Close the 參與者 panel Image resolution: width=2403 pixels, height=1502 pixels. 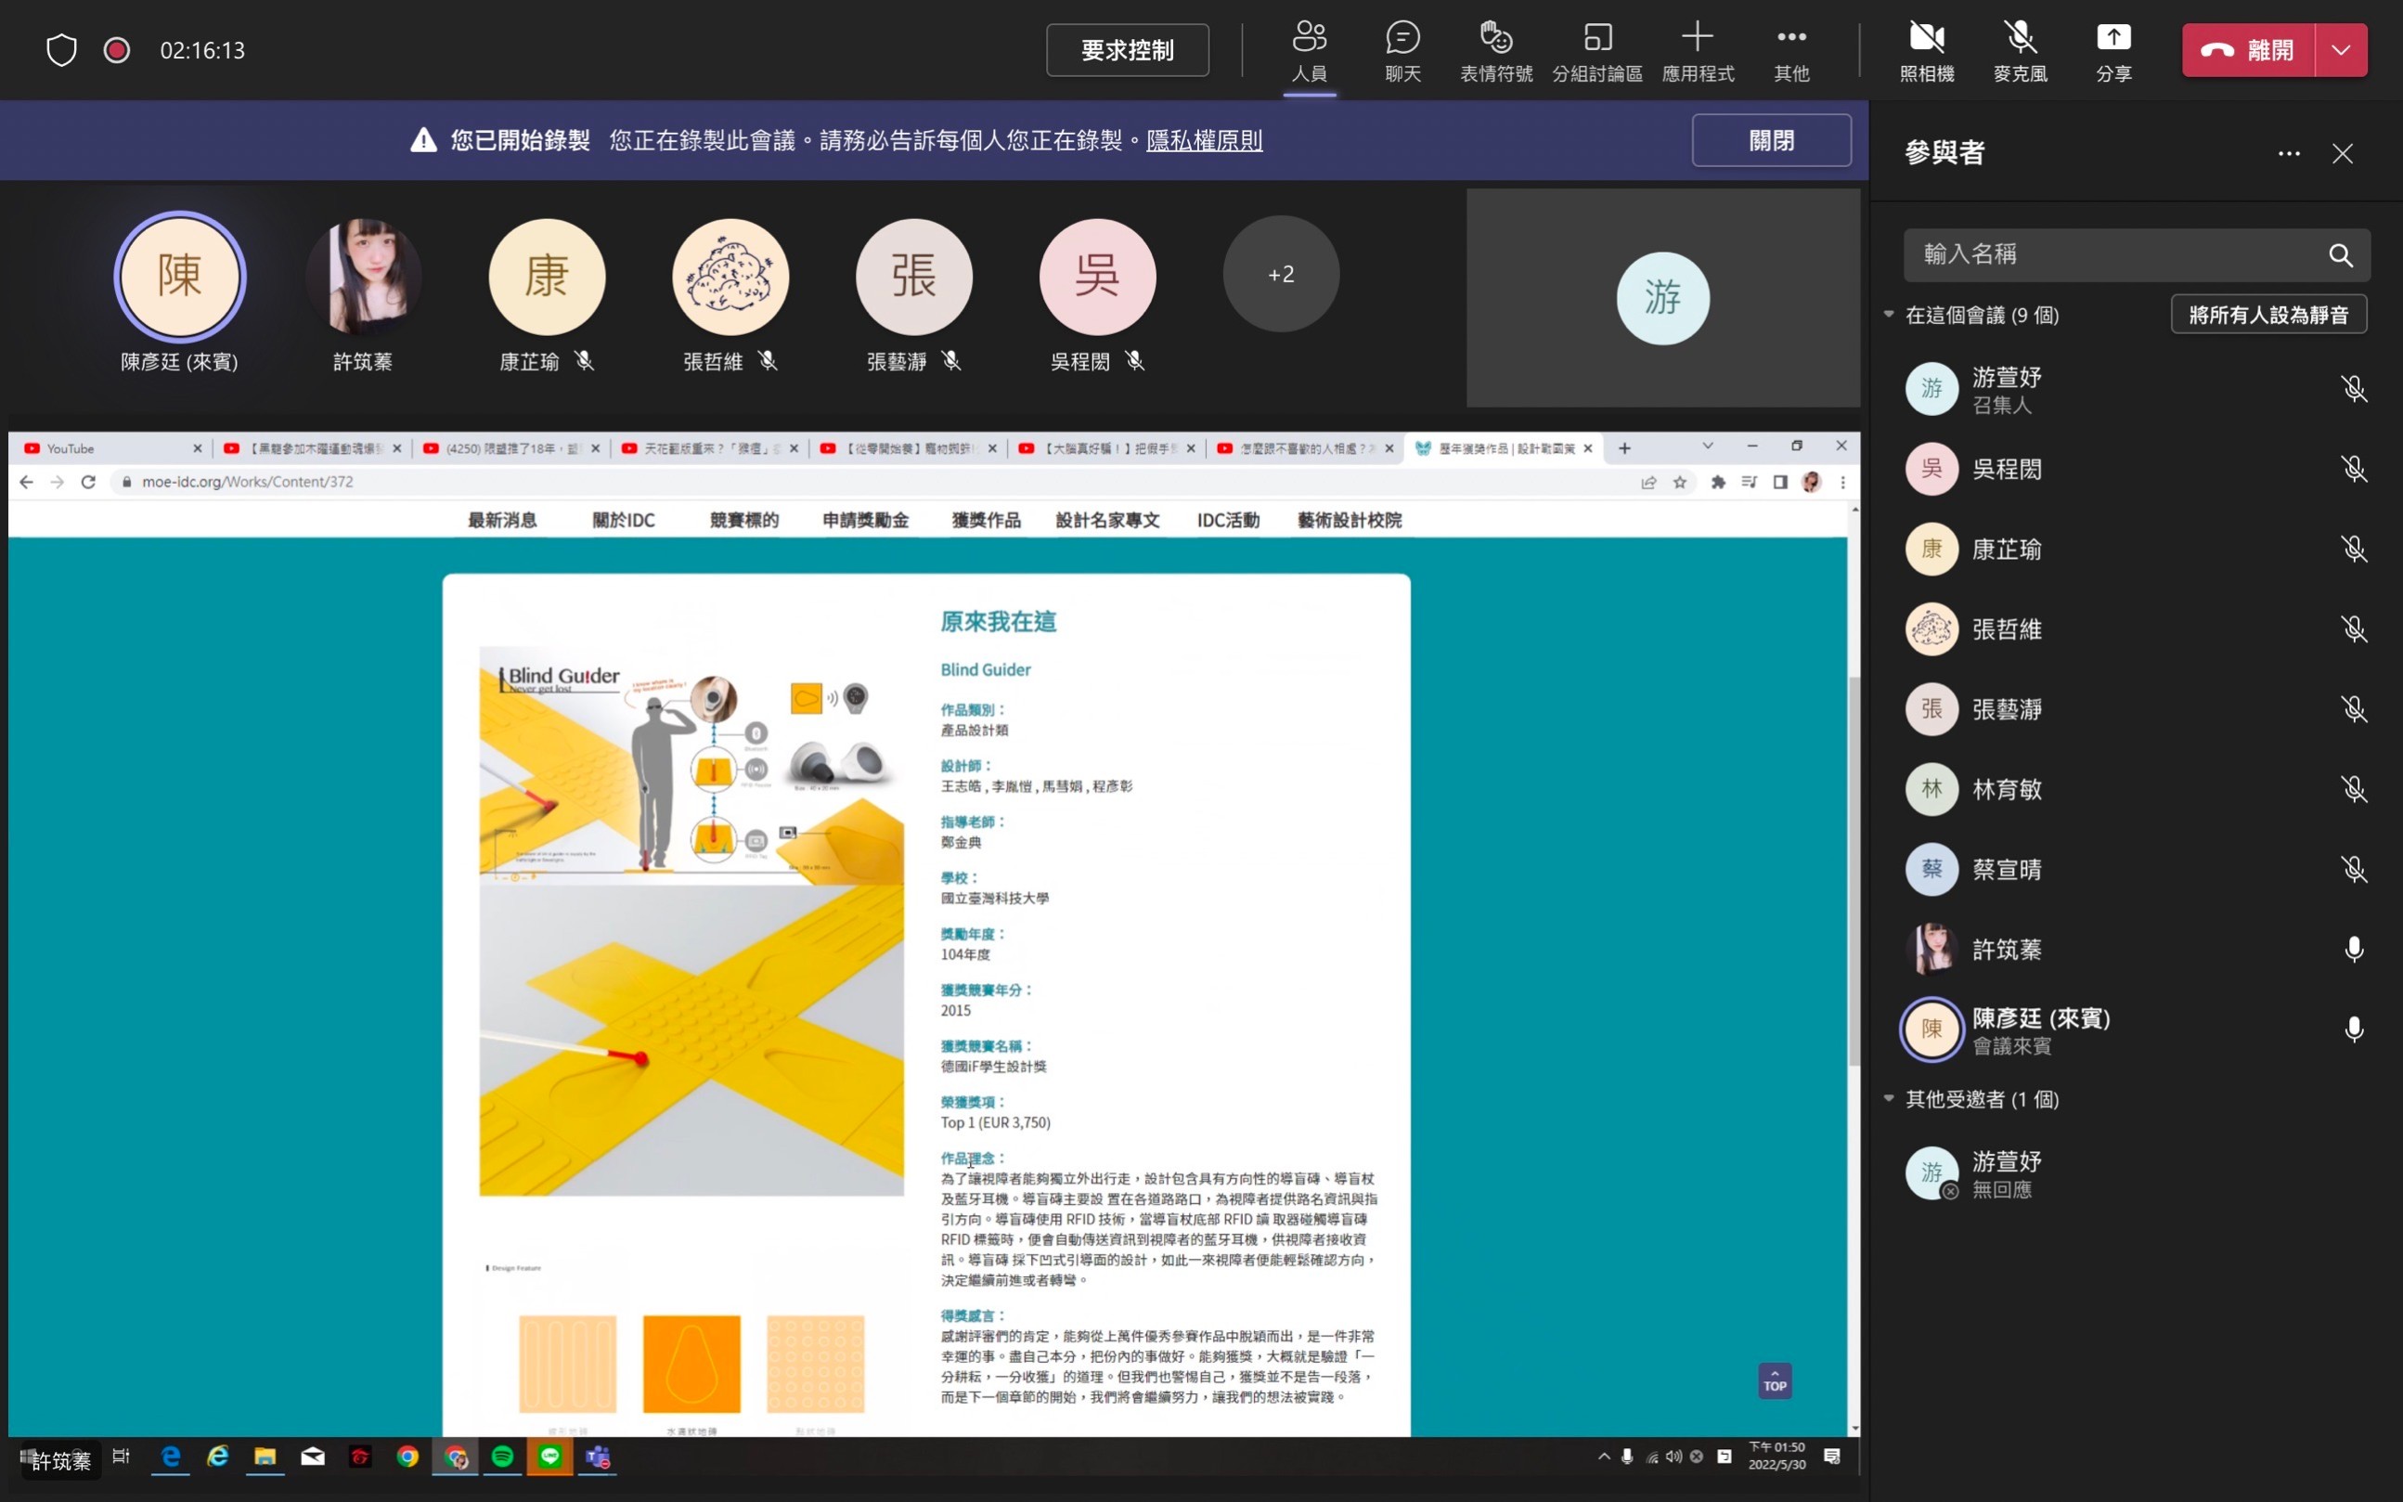tap(2343, 153)
